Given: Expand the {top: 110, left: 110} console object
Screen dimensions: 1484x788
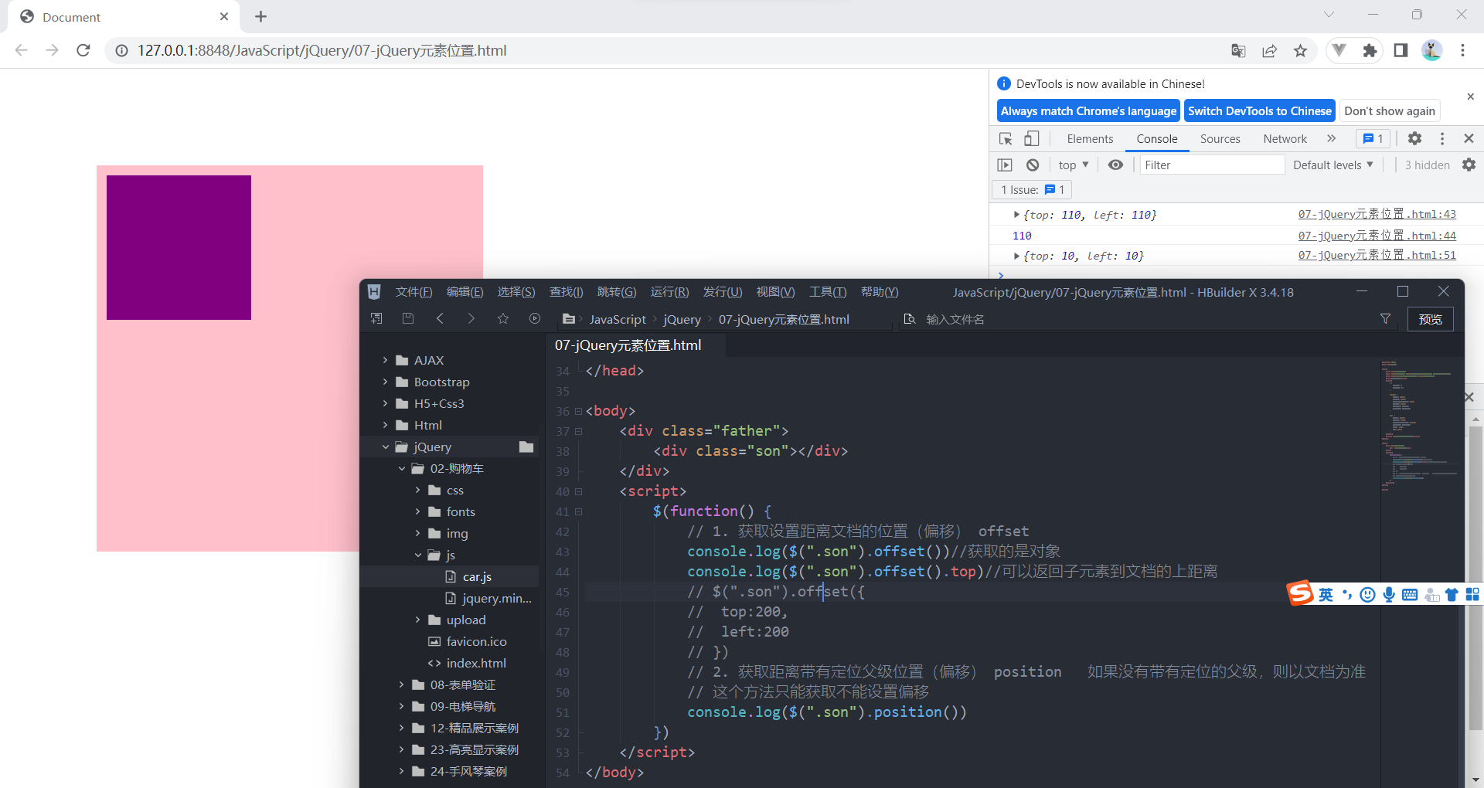Looking at the screenshot, I should click(1016, 215).
